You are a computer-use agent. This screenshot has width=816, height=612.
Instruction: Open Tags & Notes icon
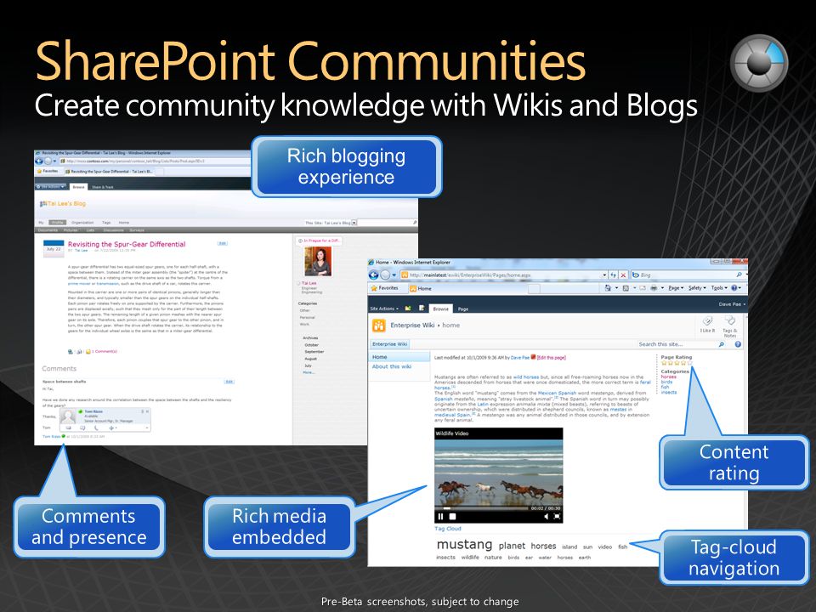[729, 320]
